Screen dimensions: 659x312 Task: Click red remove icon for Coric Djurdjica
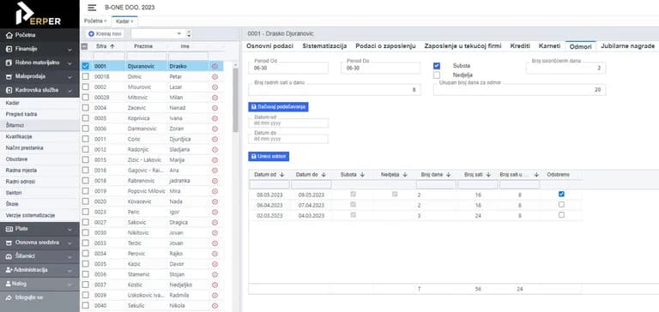[215, 139]
